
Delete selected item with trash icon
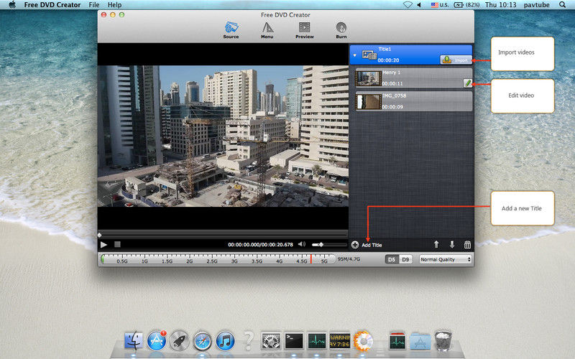[x=467, y=245]
